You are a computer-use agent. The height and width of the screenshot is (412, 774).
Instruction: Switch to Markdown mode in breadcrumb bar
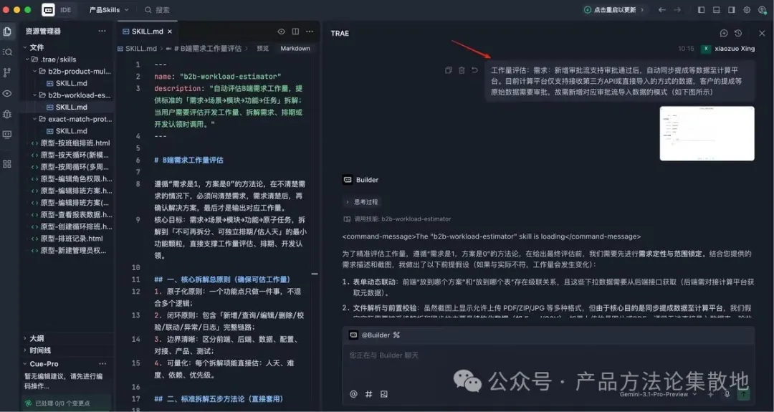(295, 48)
